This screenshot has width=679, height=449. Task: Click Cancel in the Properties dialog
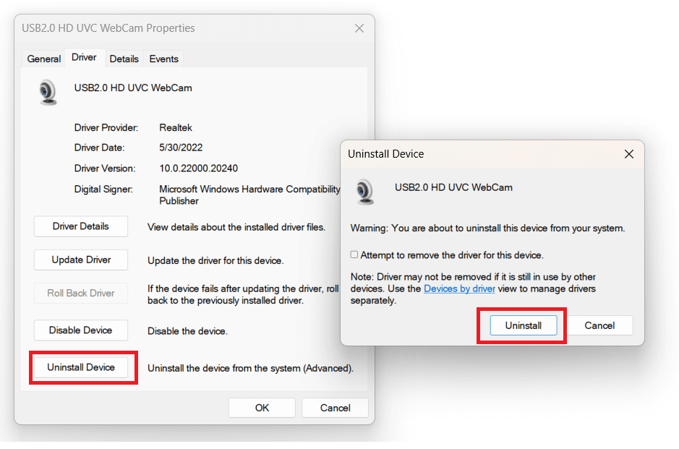[x=335, y=408]
